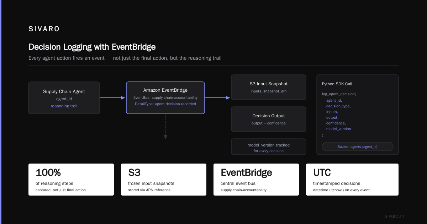Viewport: 427px width, 224px height.
Task: Click 'captured, not just final action' text
Action: coord(60,190)
